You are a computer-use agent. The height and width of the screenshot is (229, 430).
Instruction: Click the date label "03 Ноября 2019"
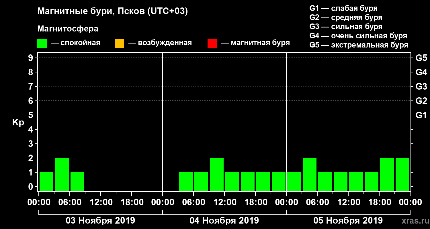(x=100, y=221)
